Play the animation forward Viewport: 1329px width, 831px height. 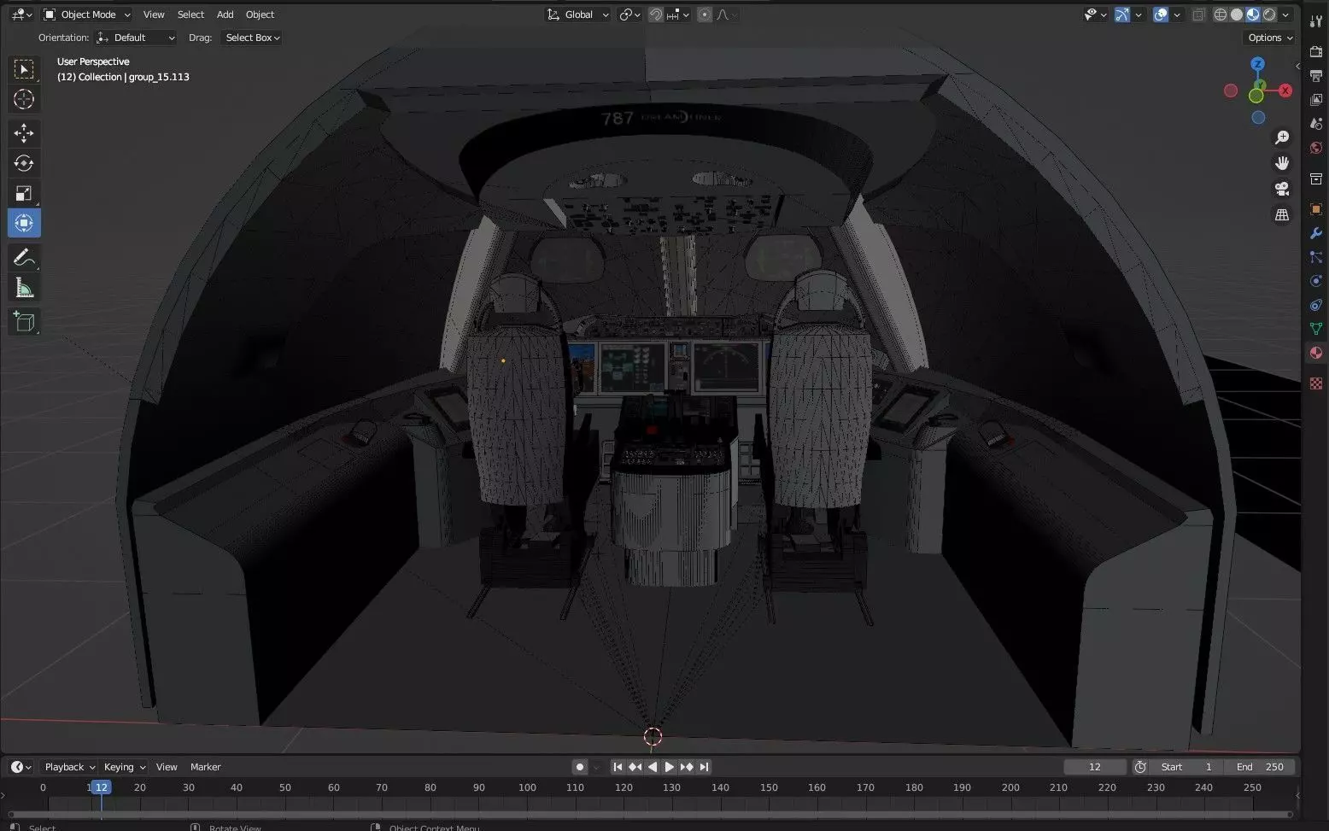pyautogui.click(x=669, y=767)
